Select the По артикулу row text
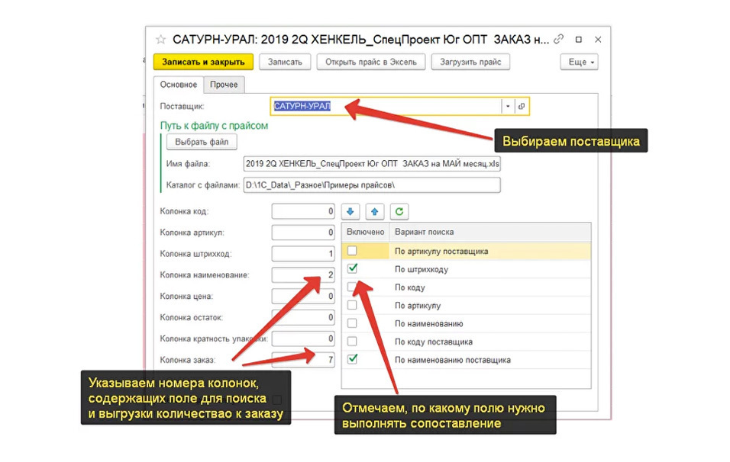The image size is (730, 462). (418, 306)
